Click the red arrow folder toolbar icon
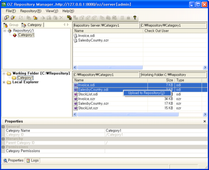The width and height of the screenshot is (209, 170). [35, 18]
